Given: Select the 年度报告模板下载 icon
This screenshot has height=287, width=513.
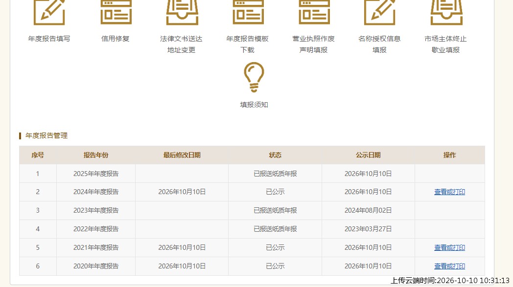Looking at the screenshot, I should click(x=248, y=12).
